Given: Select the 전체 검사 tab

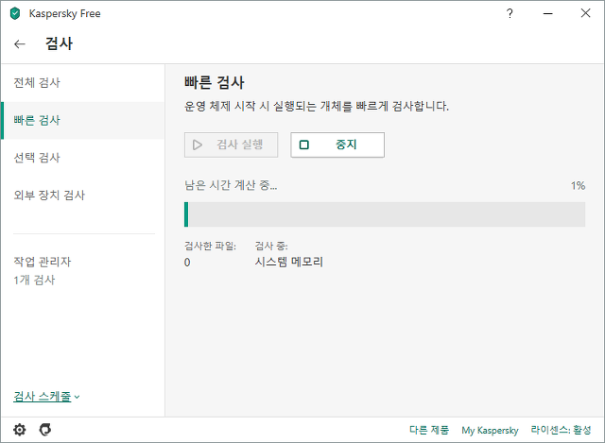Looking at the screenshot, I should 82,82.
